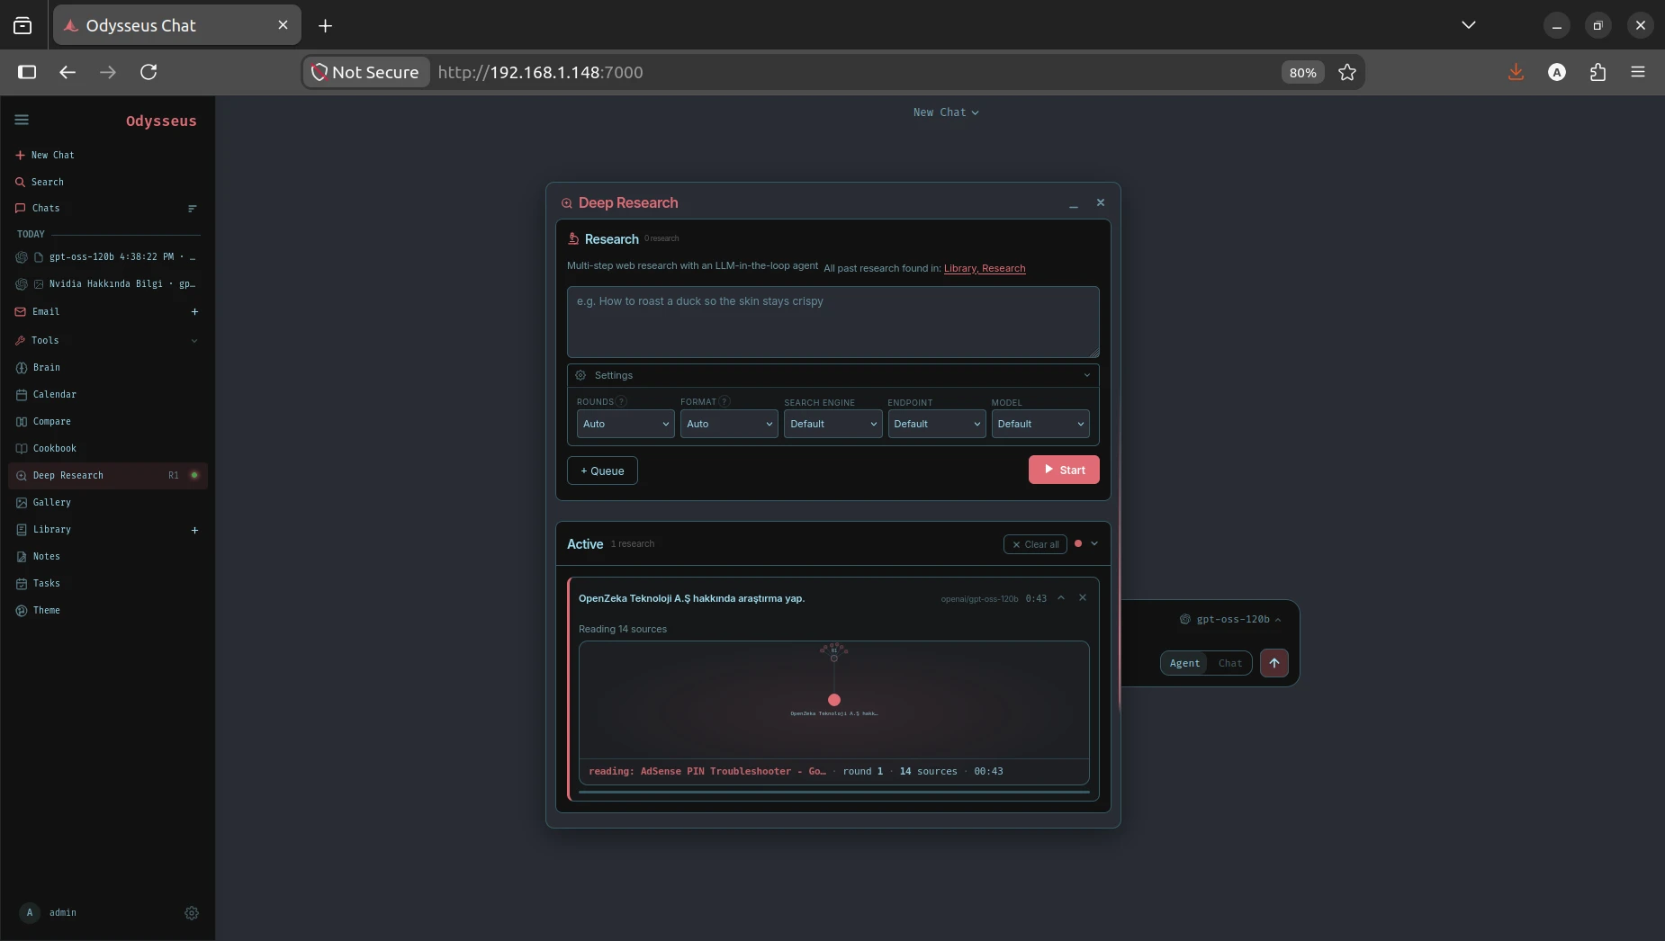Collapse the Settings section
The image size is (1665, 941).
[1087, 375]
